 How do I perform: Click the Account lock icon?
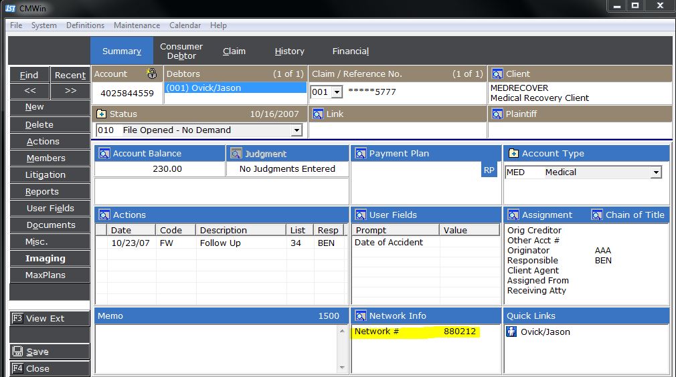pyautogui.click(x=152, y=74)
